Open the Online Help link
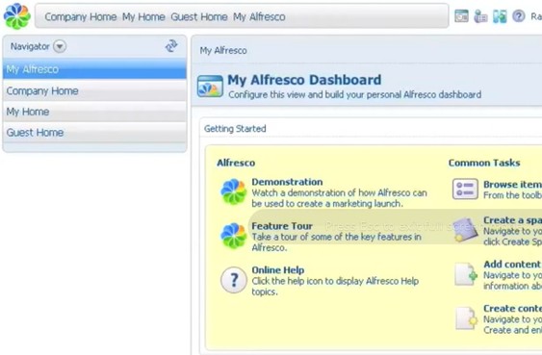542x355 pixels. coord(277,270)
